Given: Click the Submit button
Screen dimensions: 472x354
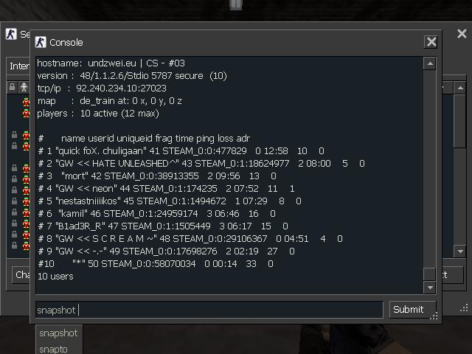Looking at the screenshot, I should (x=412, y=310).
